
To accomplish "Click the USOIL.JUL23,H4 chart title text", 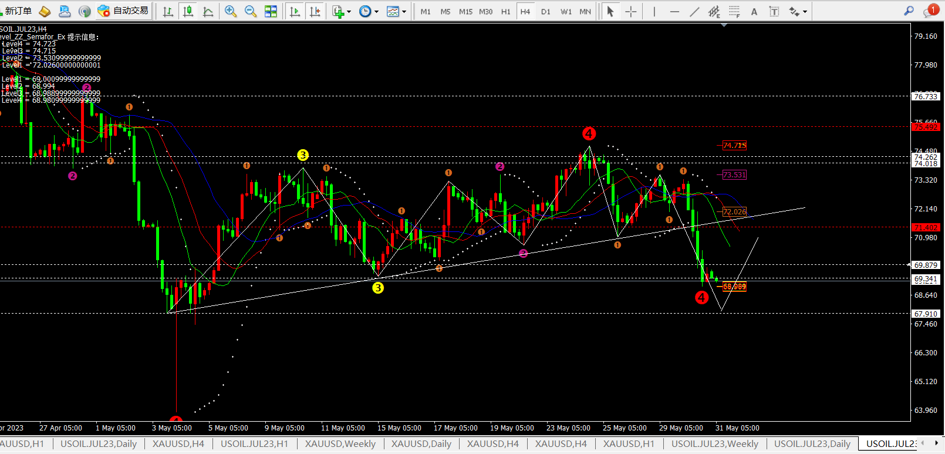I will point(23,29).
